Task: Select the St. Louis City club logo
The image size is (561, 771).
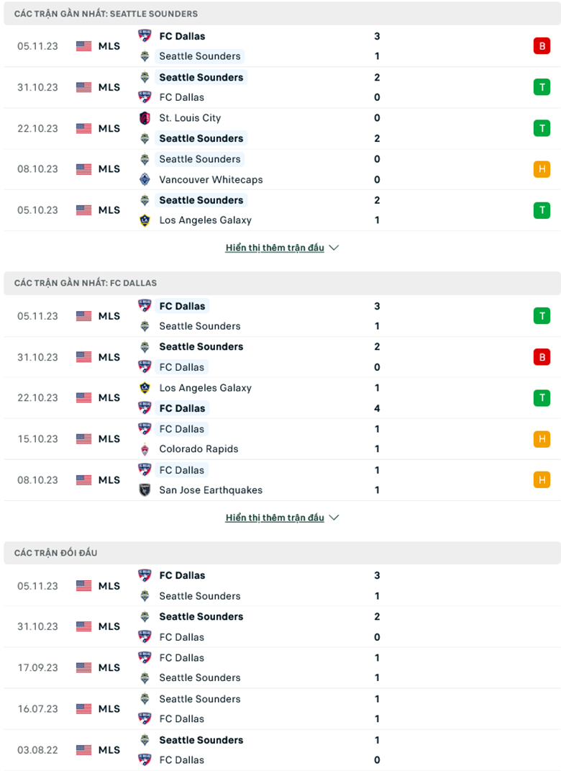Action: [x=145, y=118]
